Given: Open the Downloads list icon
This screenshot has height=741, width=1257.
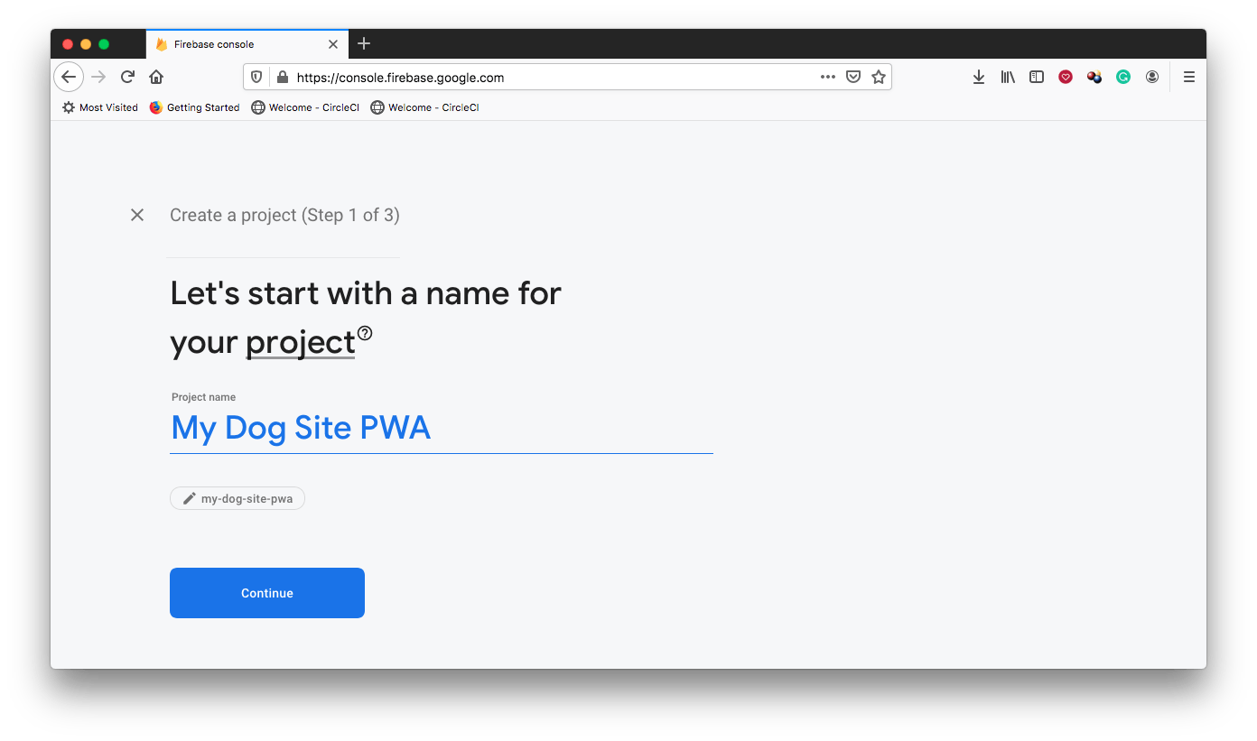Looking at the screenshot, I should [979, 77].
